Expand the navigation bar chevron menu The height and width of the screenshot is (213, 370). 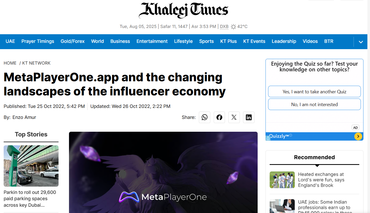click(x=361, y=42)
